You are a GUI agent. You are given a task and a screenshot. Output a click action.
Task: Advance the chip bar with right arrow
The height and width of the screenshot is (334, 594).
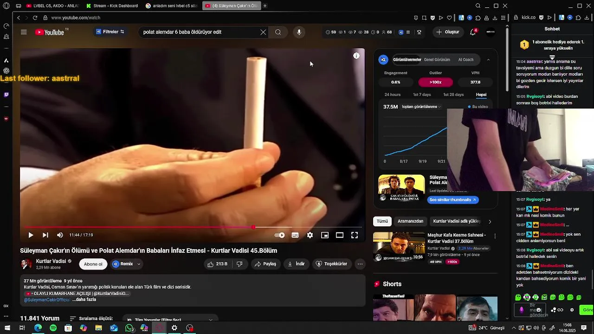coord(490,221)
